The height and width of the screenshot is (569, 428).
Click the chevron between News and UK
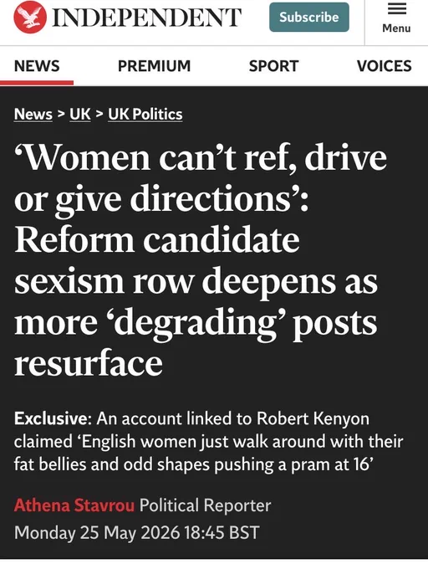click(x=61, y=115)
